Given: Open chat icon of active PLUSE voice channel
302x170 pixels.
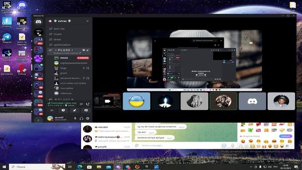Looking at the screenshot, I should [84, 50].
